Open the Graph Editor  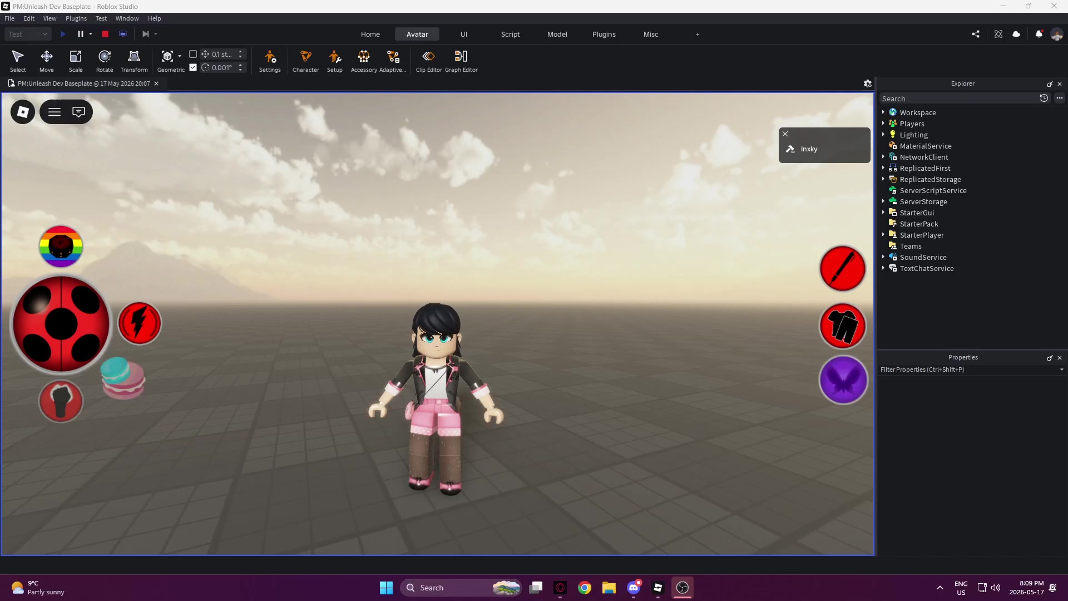[x=461, y=61]
